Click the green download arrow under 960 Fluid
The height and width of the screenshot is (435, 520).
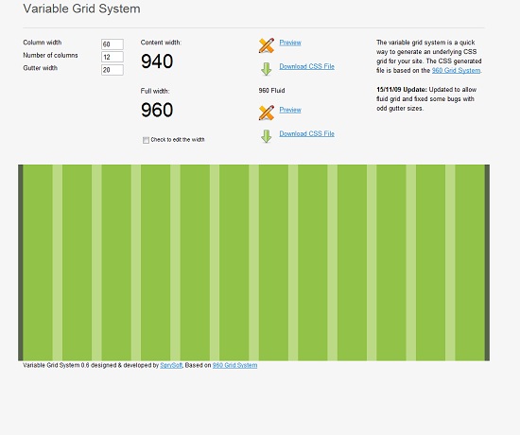tap(267, 136)
